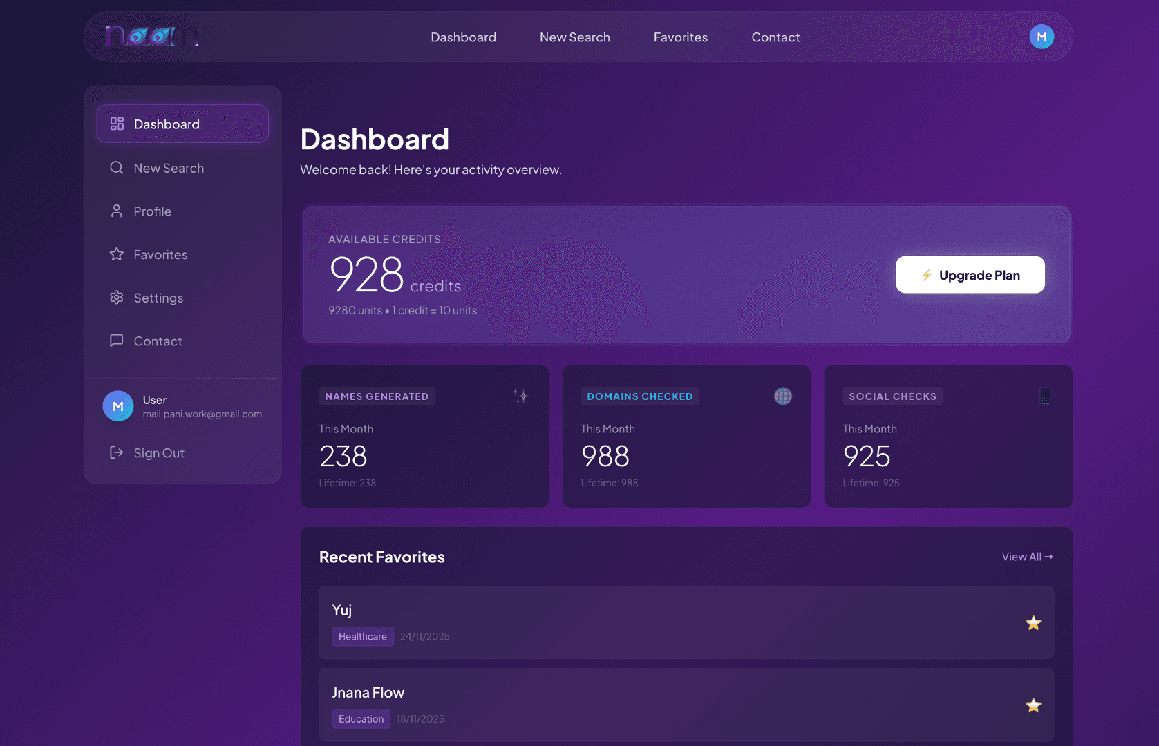Image resolution: width=1159 pixels, height=746 pixels.
Task: Open Settings using the gear icon
Action: coord(116,298)
